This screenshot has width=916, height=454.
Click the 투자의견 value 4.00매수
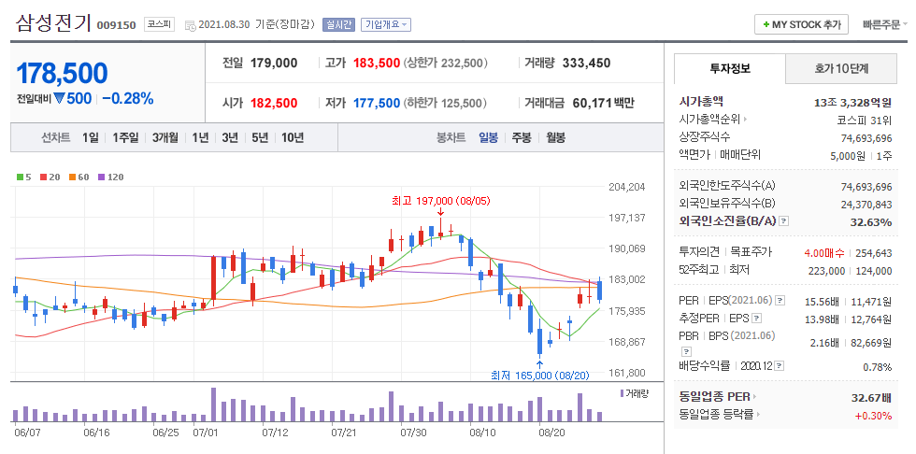823,252
